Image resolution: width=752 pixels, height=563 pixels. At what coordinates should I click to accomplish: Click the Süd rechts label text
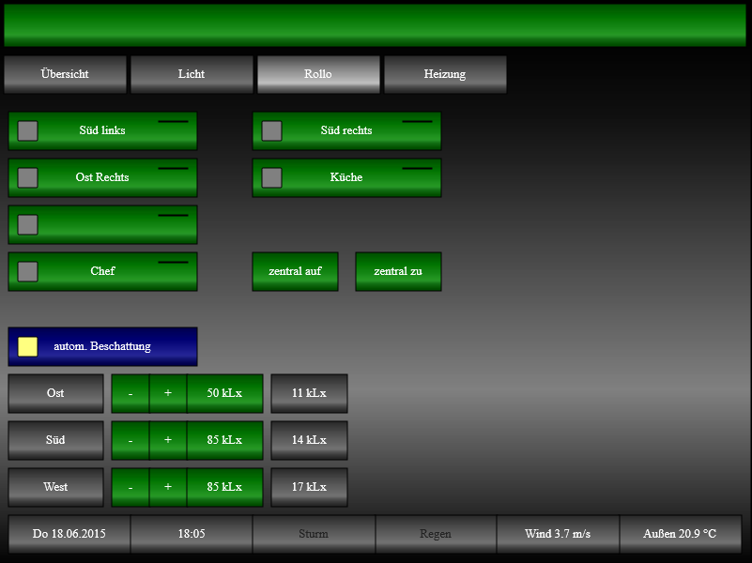pyautogui.click(x=346, y=130)
